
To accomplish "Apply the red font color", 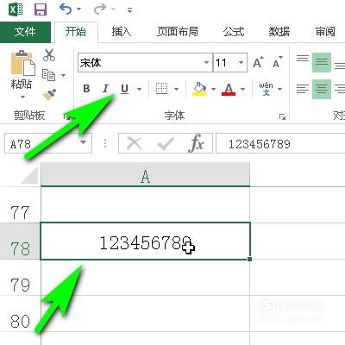I will click(x=229, y=89).
